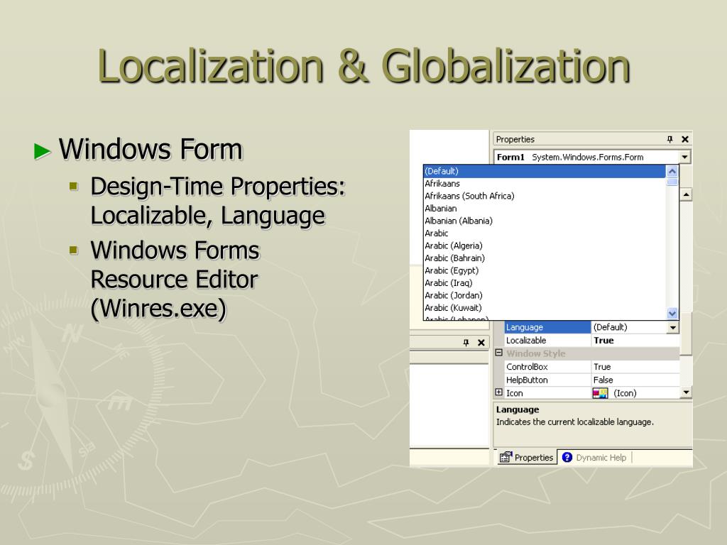The image size is (727, 545).
Task: Close the left docked panel
Action: coord(481,343)
